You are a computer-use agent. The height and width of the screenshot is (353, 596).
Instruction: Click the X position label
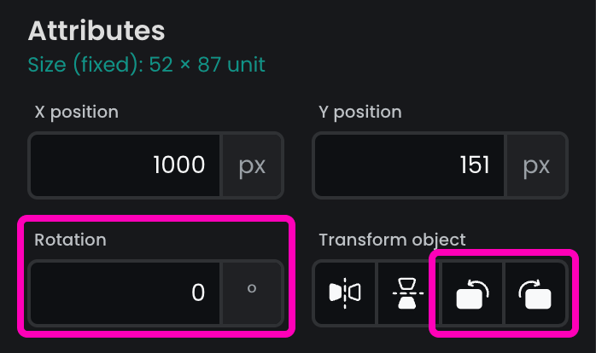coord(77,112)
